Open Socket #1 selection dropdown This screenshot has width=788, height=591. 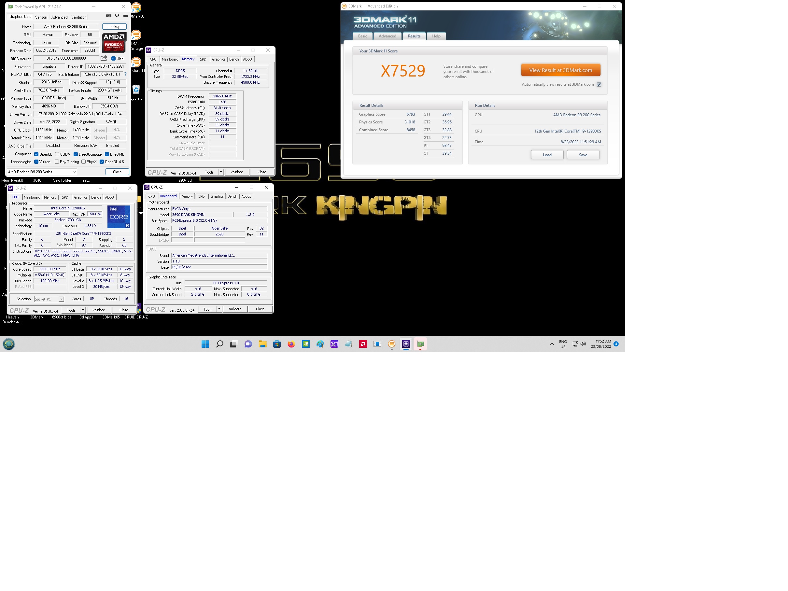[49, 299]
